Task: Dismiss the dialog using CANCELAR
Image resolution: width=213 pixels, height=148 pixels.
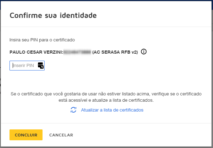Action: click(61, 135)
